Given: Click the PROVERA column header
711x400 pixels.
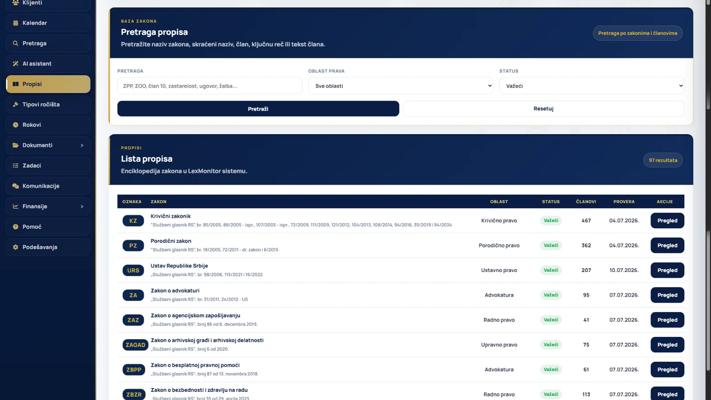Looking at the screenshot, I should [624, 202].
